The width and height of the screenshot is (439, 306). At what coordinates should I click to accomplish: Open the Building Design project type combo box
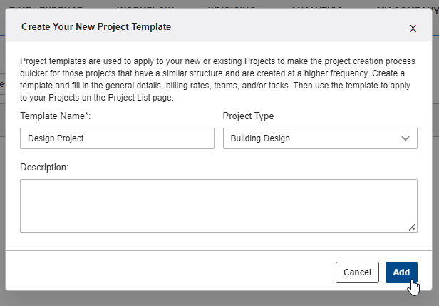(x=320, y=138)
